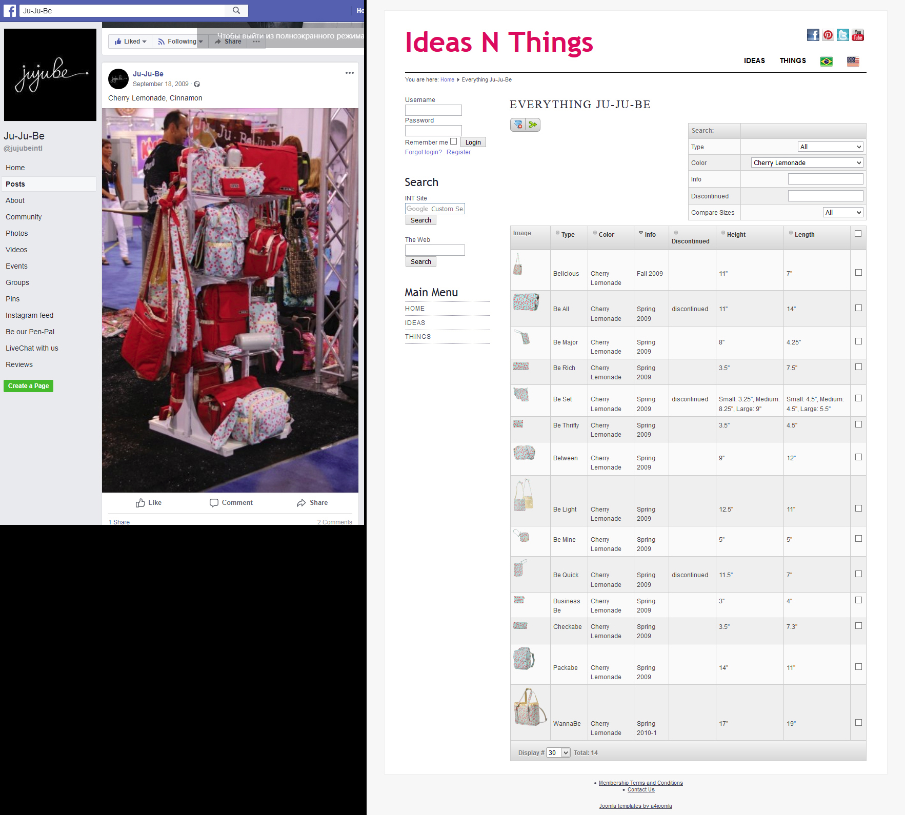Expand the Following dropdown button
This screenshot has width=905, height=815.
click(x=180, y=42)
